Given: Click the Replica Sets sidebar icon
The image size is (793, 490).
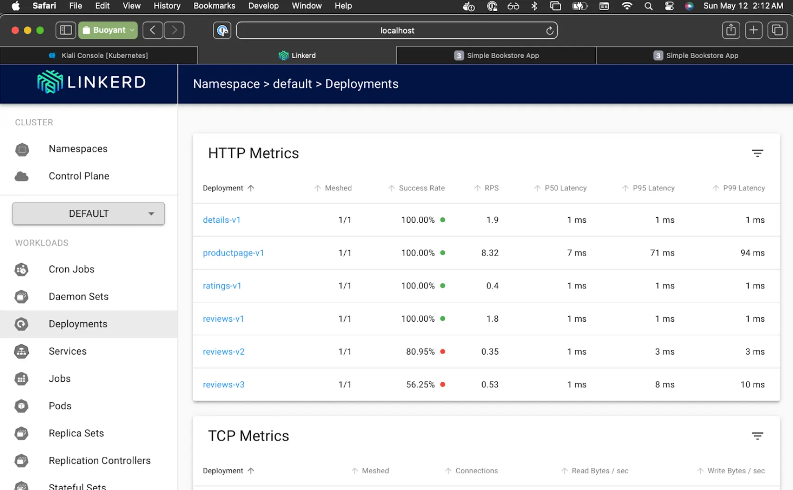Looking at the screenshot, I should (x=21, y=433).
